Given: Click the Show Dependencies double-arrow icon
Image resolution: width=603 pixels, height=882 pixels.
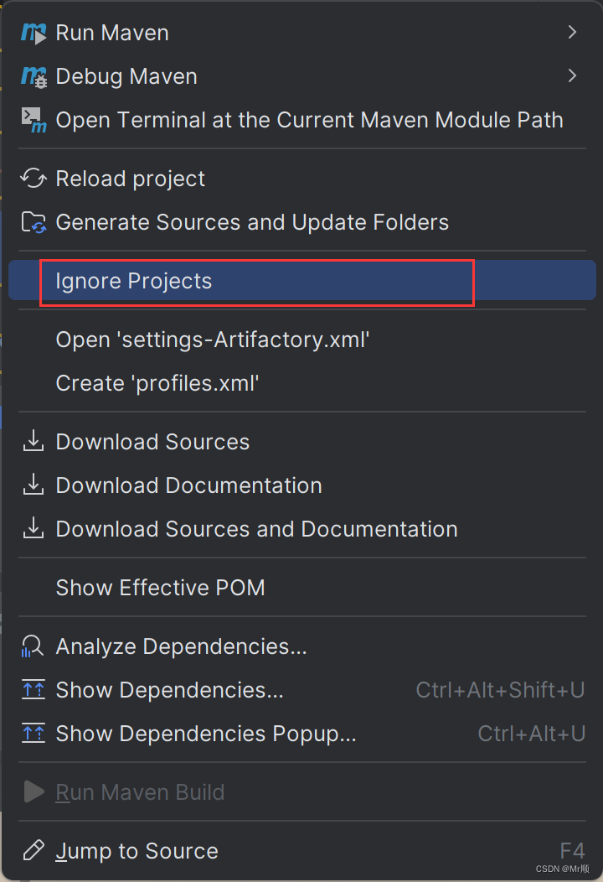Looking at the screenshot, I should click(x=32, y=689).
